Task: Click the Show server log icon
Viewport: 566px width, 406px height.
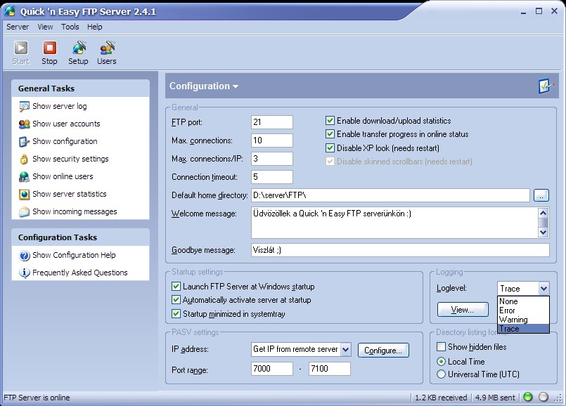Action: (24, 106)
